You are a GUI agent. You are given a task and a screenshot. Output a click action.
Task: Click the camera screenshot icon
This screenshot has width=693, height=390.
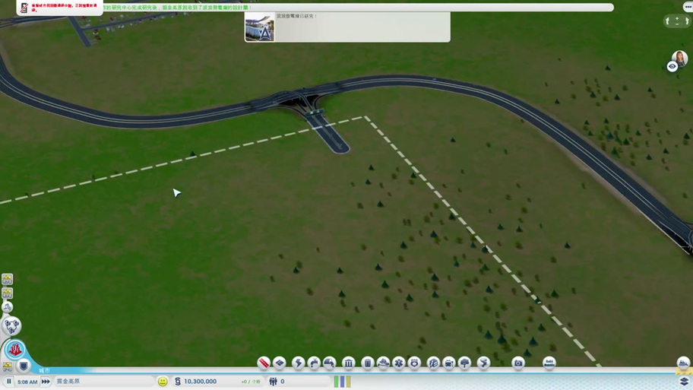point(518,363)
